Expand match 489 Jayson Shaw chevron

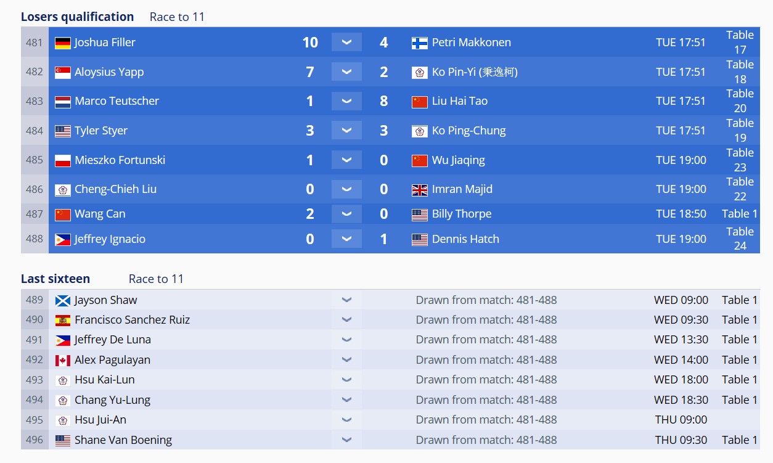point(346,300)
